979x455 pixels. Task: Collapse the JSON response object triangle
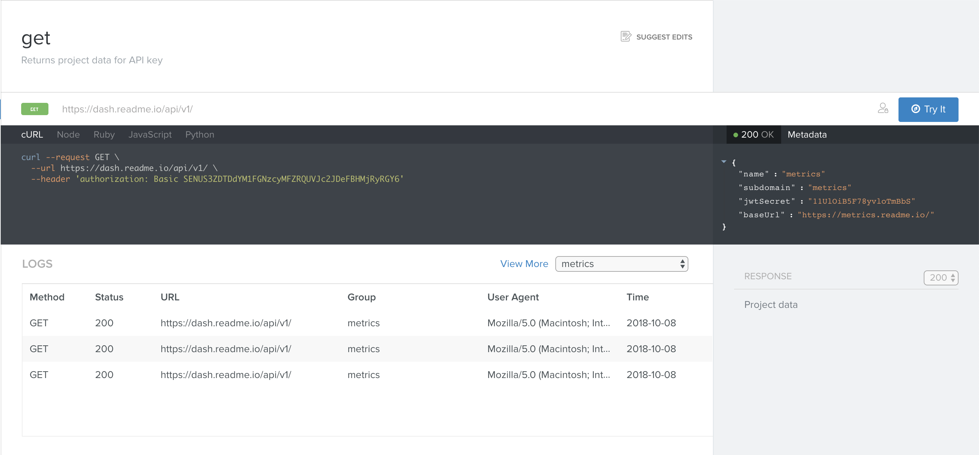724,162
